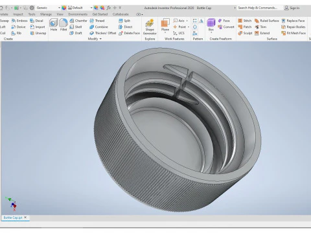Select the Stitch surface tool
Screen dimensions: 311x233
[245, 21]
